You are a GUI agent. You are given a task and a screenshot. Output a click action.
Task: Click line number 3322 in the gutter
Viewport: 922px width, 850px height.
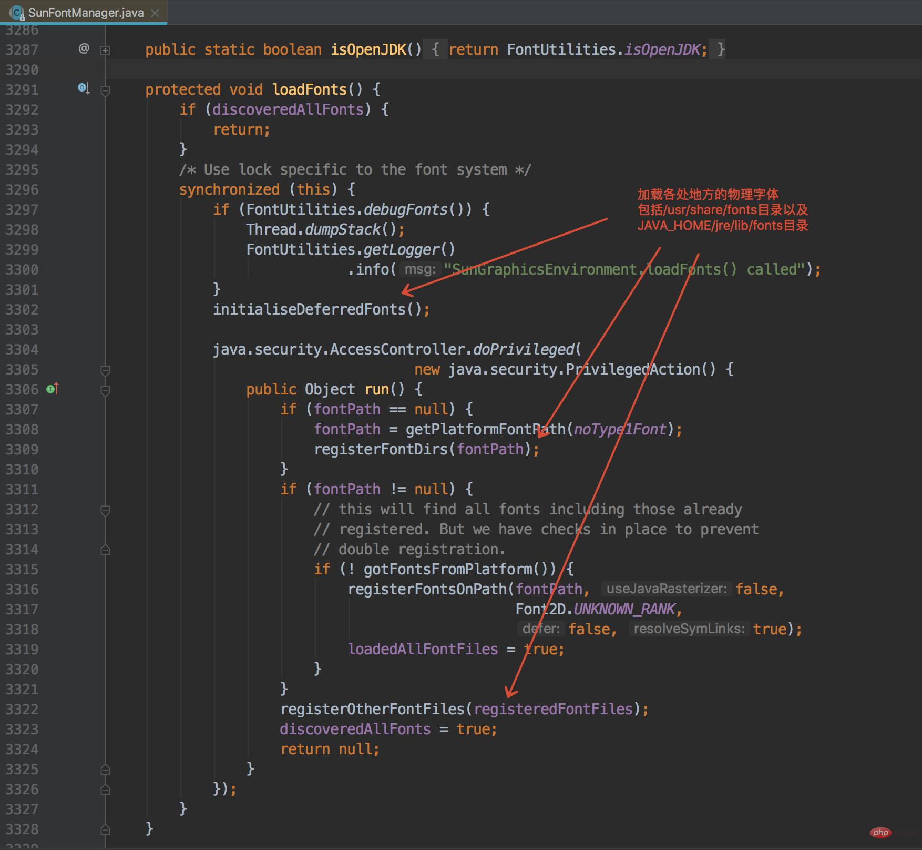pyautogui.click(x=22, y=710)
